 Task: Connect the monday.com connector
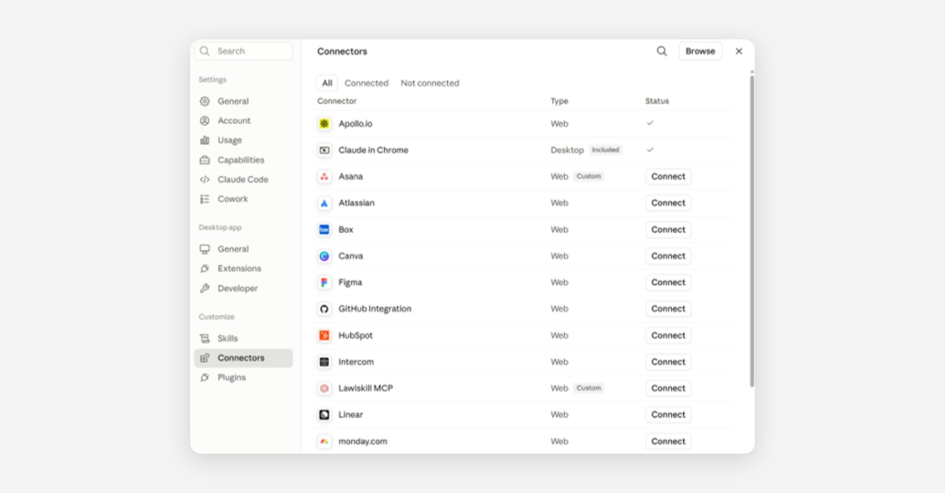pyautogui.click(x=668, y=441)
